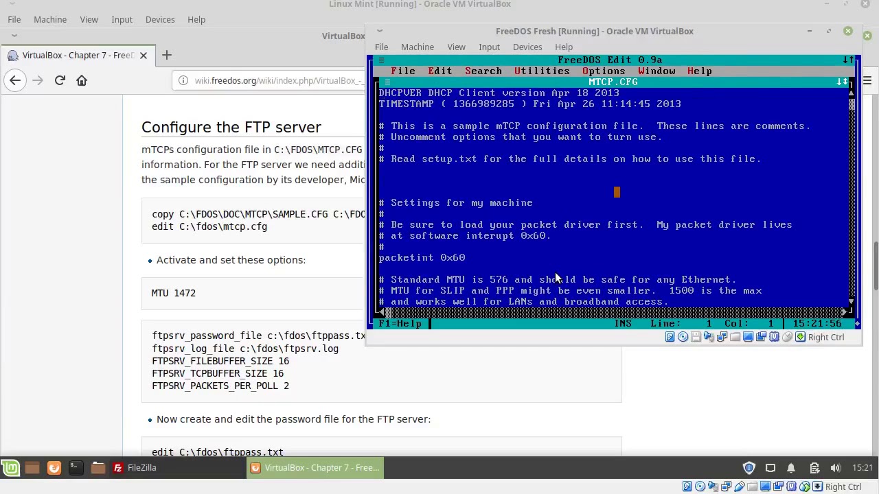Click the site information icon in address bar
The height and width of the screenshot is (494, 879).
pos(183,80)
